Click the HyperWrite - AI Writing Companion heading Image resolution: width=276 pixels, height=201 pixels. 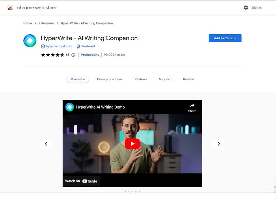pos(89,38)
